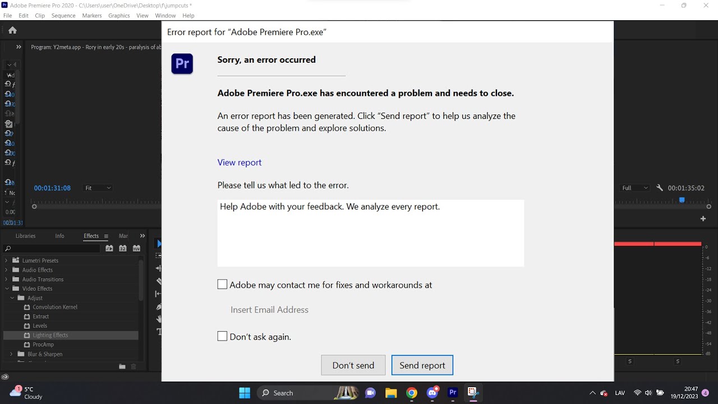Click the YUV Effects filter icon
718x404 pixels.
point(136,248)
